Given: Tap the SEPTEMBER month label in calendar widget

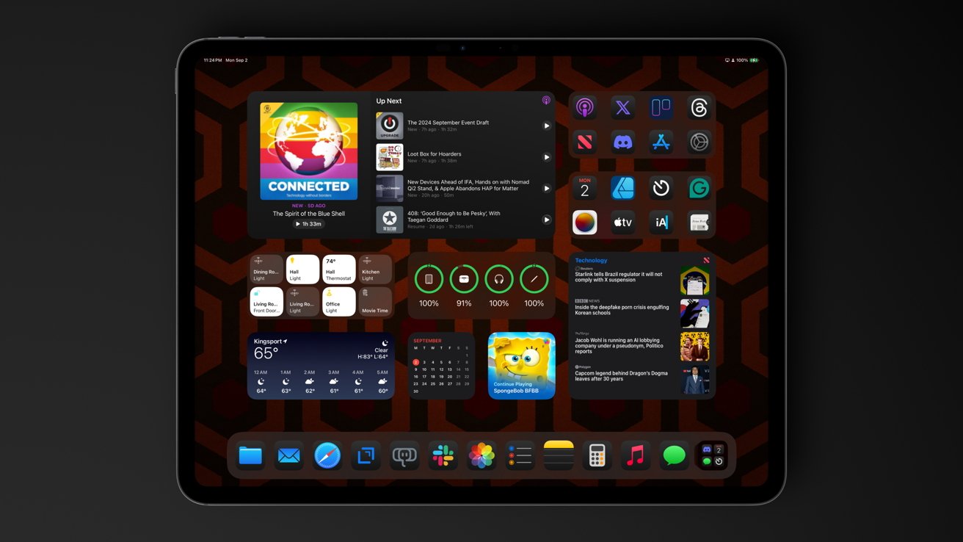Looking at the screenshot, I should 428,341.
